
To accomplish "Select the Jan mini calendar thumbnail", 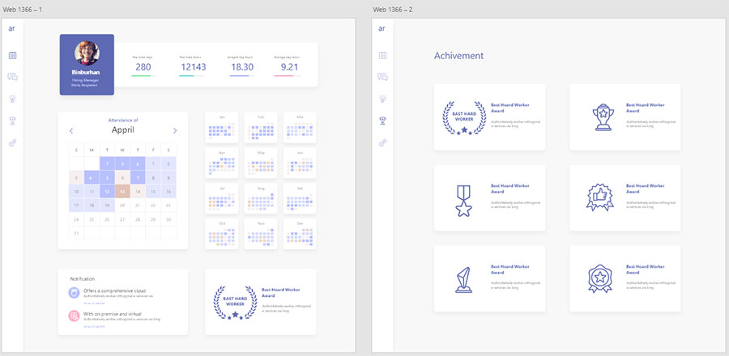I will pos(222,128).
